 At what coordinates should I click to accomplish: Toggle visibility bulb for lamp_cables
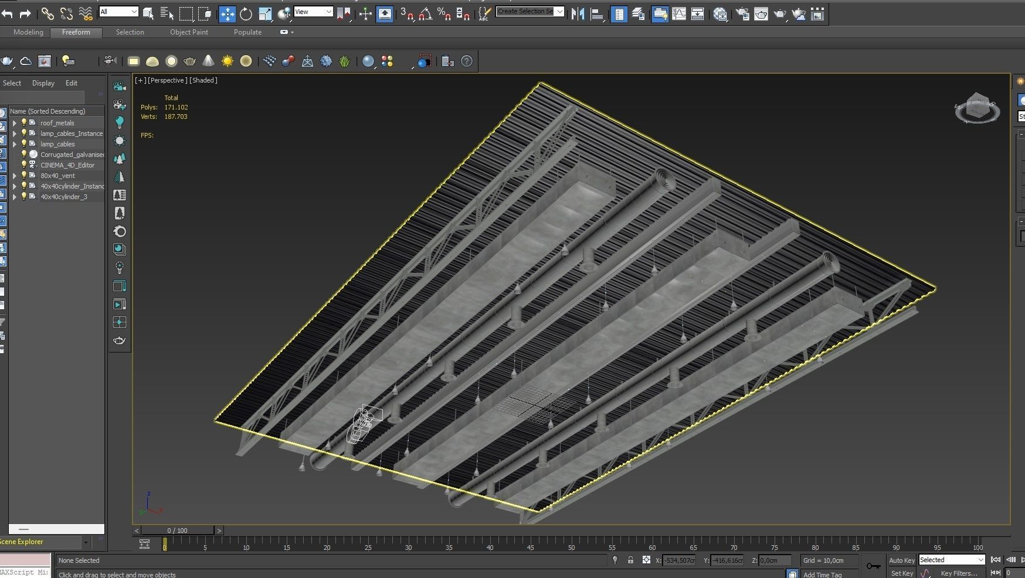24,143
